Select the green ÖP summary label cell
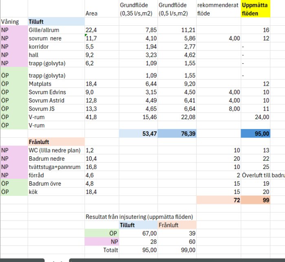285x262 pixels. pos(102,233)
